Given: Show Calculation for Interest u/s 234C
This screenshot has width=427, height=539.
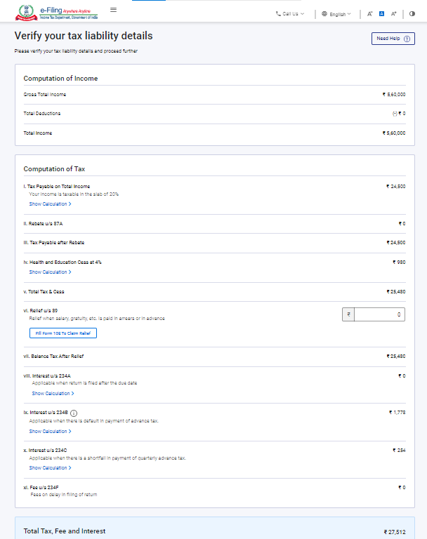Looking at the screenshot, I should [50, 468].
